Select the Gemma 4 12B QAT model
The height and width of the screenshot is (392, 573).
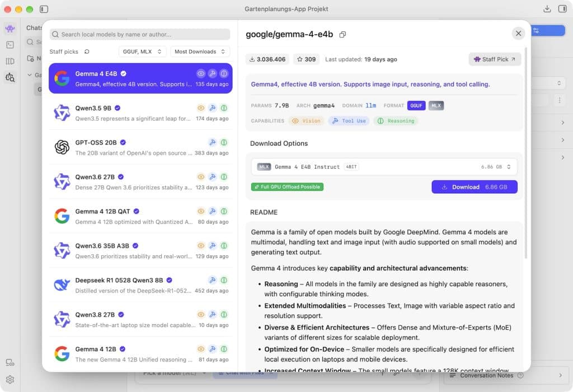click(140, 216)
